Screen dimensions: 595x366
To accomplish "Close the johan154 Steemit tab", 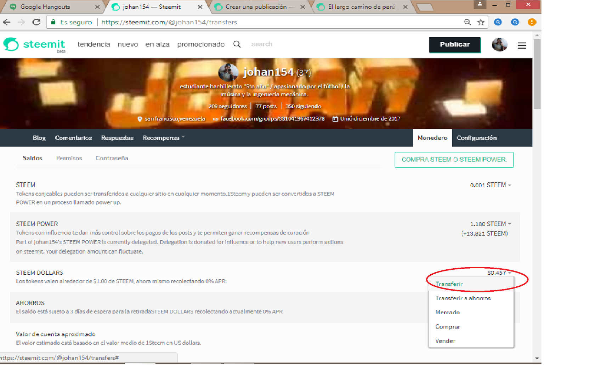I will [200, 7].
